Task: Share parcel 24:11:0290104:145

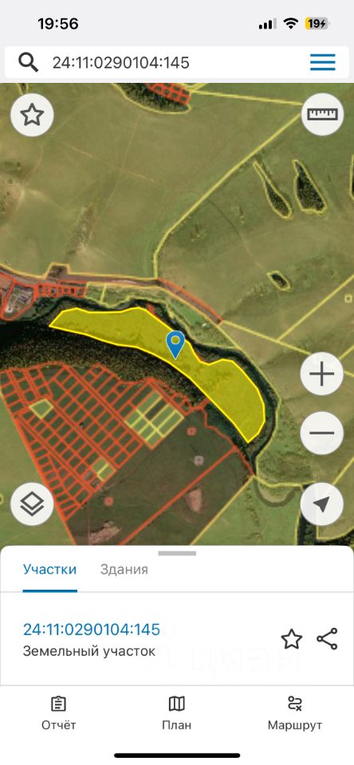Action: pos(327,639)
